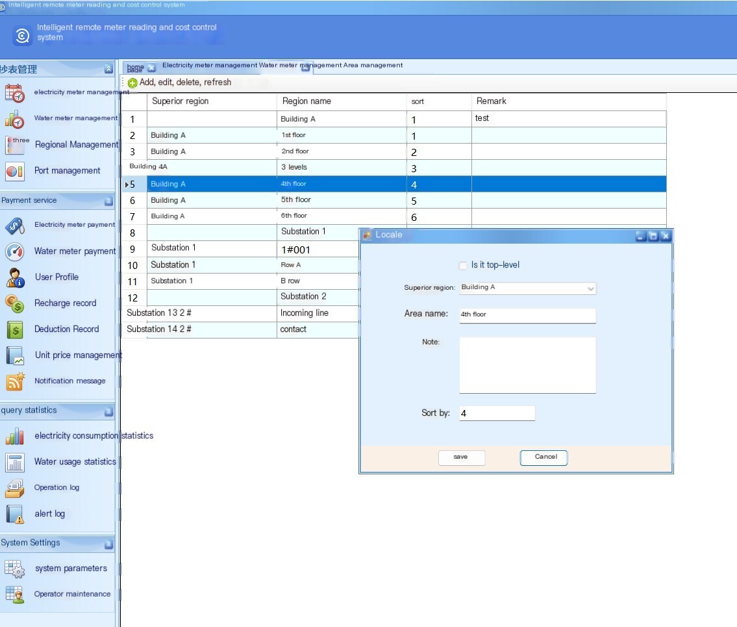Select the 'test' remark cell
737x627 pixels.
(x=569, y=119)
